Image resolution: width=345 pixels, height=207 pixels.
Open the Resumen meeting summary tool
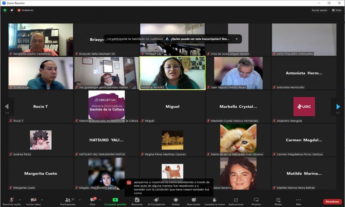[137, 201]
